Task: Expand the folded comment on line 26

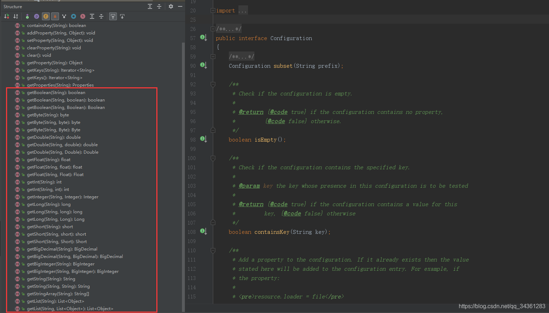Action: coord(213,29)
